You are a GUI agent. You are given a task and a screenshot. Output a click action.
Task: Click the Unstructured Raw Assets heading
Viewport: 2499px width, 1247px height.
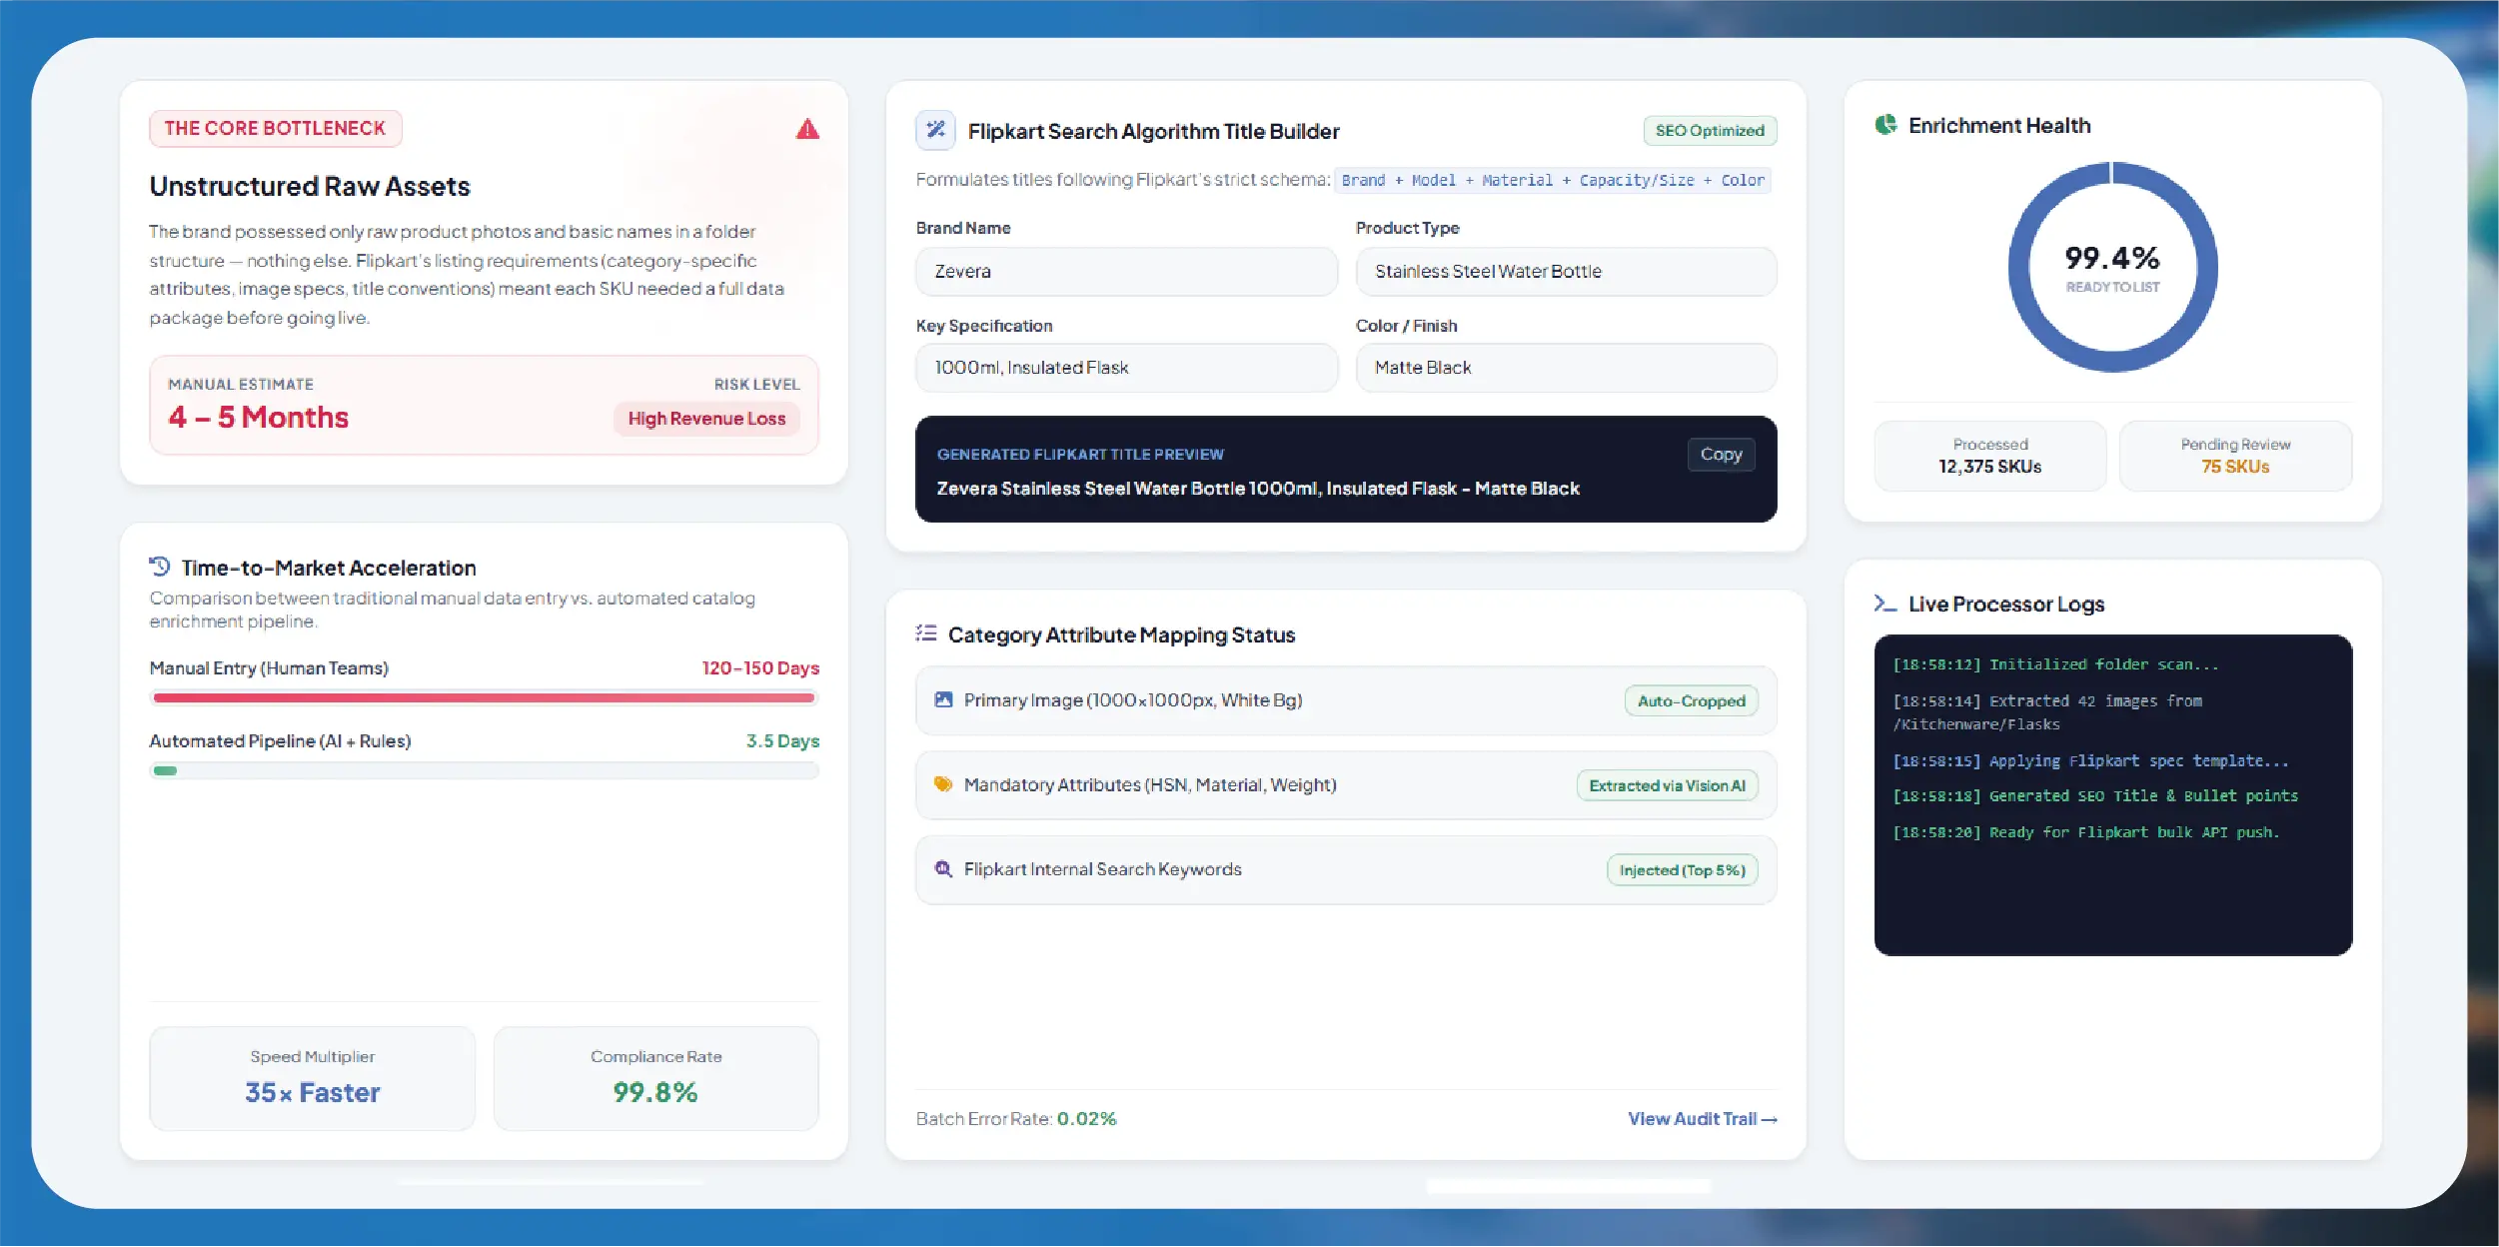point(310,187)
